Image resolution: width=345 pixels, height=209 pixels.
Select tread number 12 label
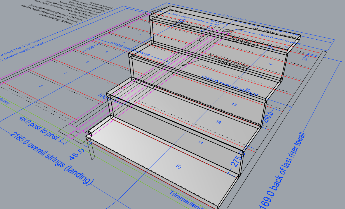pyautogui.click(x=219, y=122)
